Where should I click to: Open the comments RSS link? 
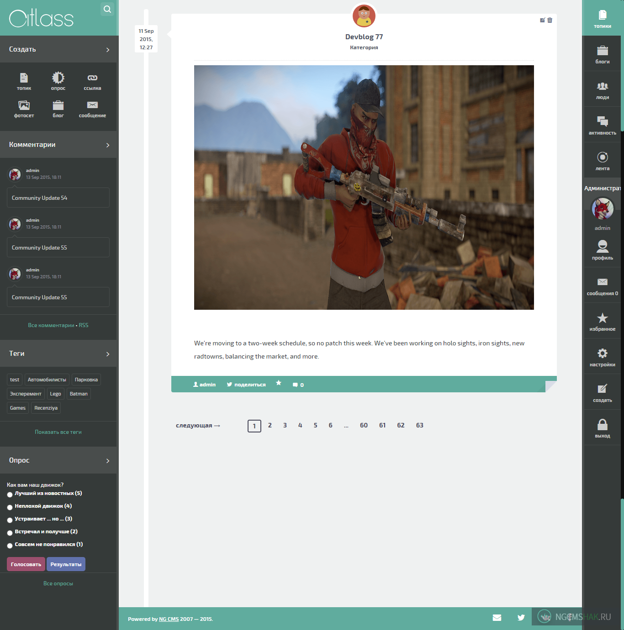point(84,325)
